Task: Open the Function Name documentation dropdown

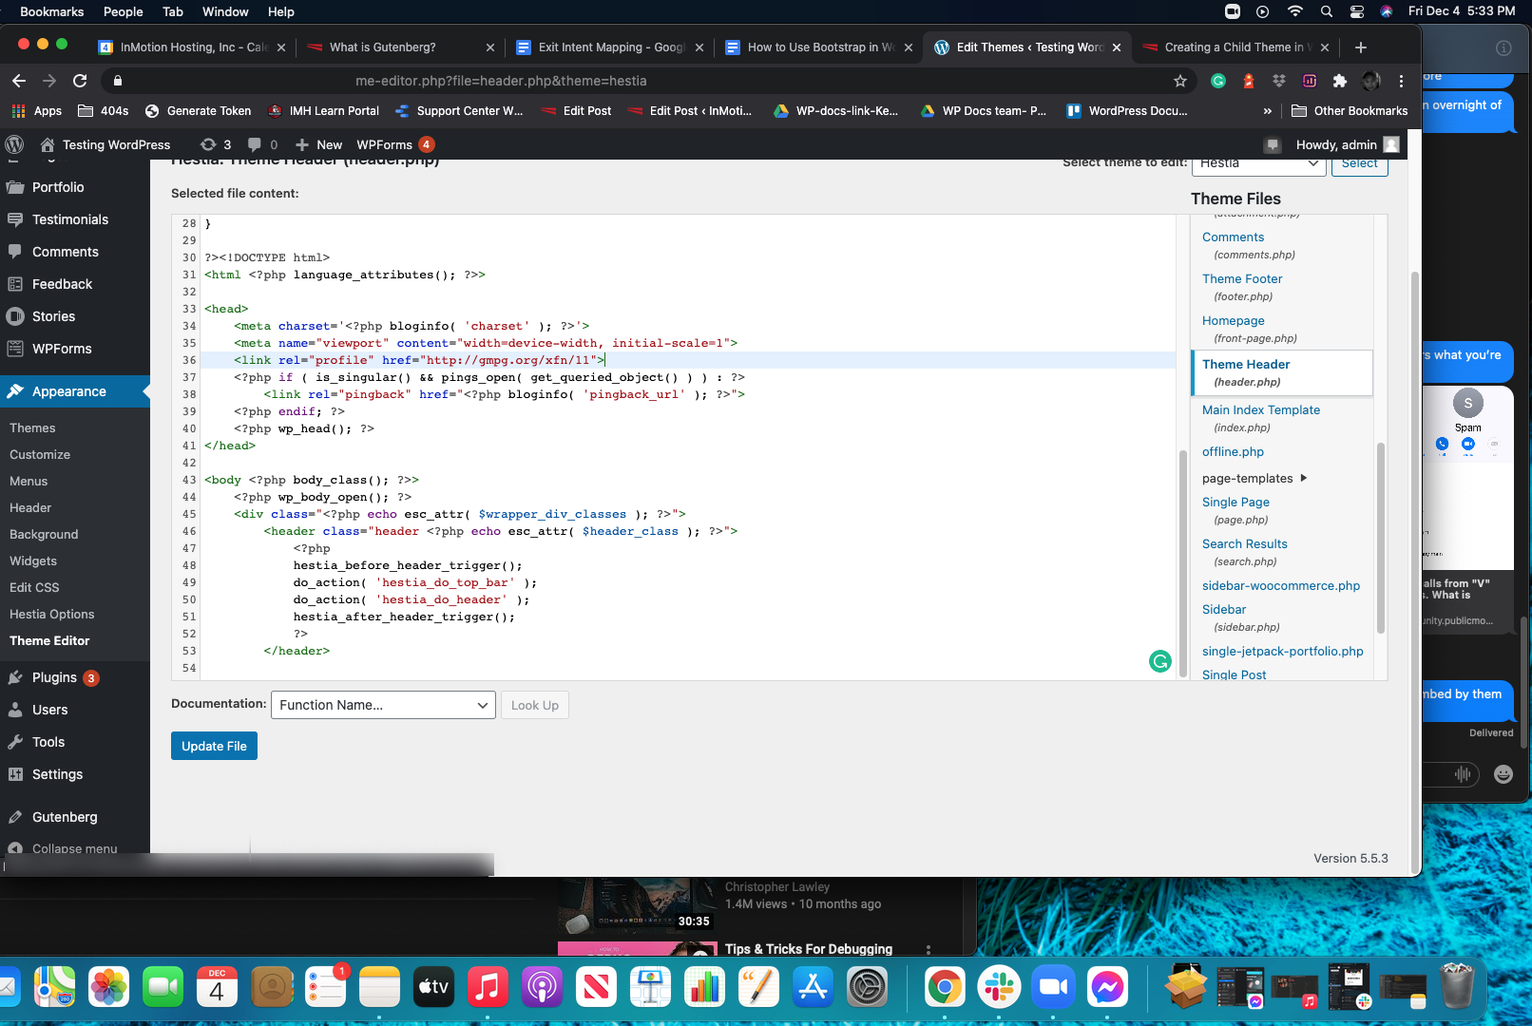Action: pos(383,705)
